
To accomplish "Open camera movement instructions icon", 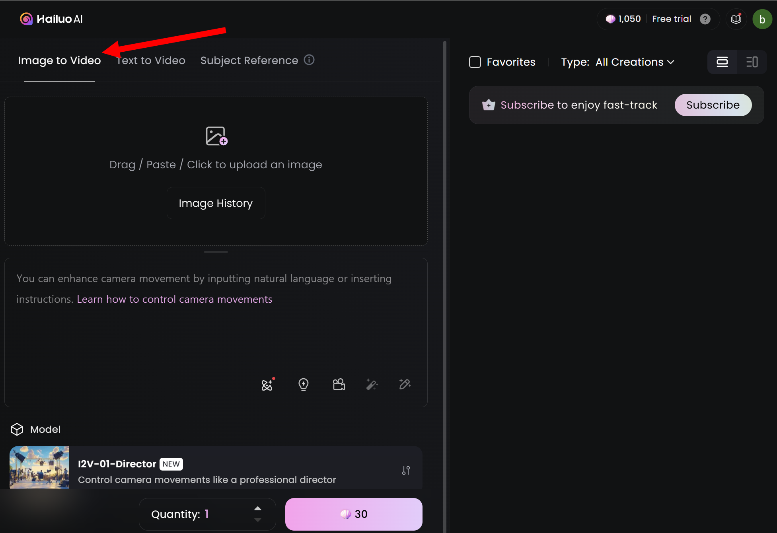I will (x=339, y=384).
